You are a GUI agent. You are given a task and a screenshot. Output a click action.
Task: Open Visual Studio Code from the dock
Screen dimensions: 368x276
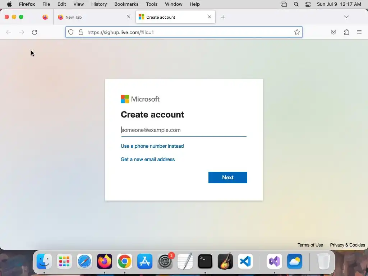point(245,261)
